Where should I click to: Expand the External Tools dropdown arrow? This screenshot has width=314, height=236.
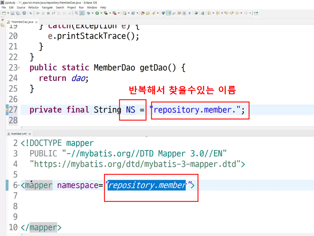[x=119, y=13]
